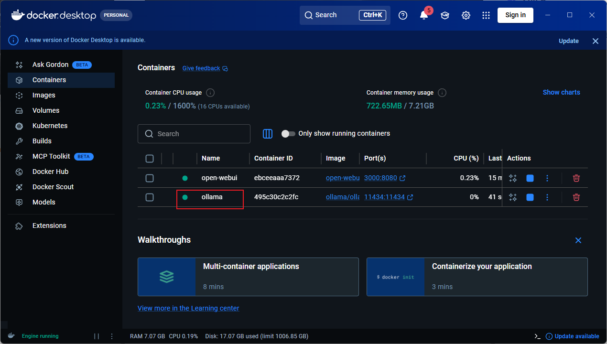Image resolution: width=607 pixels, height=344 pixels.
Task: Open the ollama/ollama image link
Action: (x=342, y=197)
